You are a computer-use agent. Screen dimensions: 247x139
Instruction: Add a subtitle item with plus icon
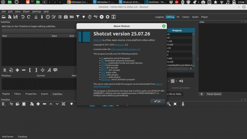(x=17, y=70)
